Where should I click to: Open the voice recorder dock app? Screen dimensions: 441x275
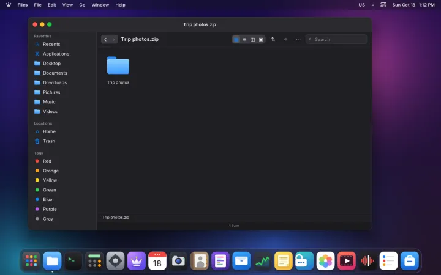367,261
